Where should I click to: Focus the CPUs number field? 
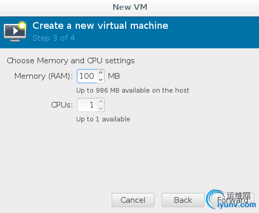[87, 105]
